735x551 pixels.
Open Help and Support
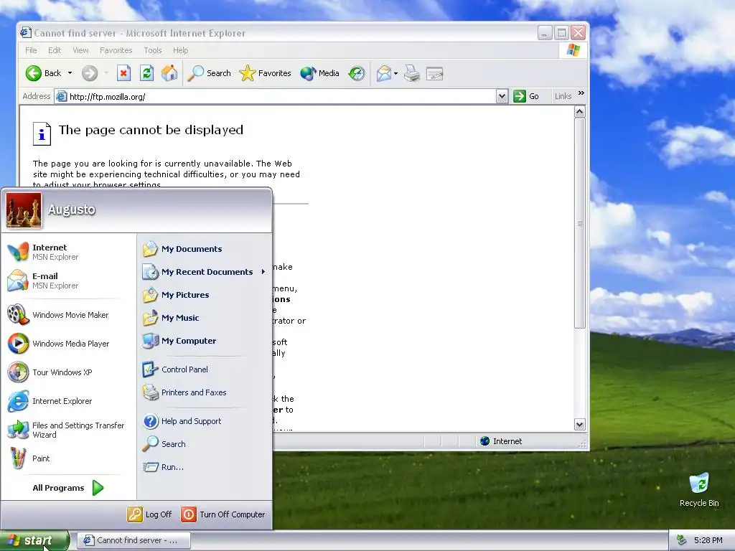tap(205, 420)
